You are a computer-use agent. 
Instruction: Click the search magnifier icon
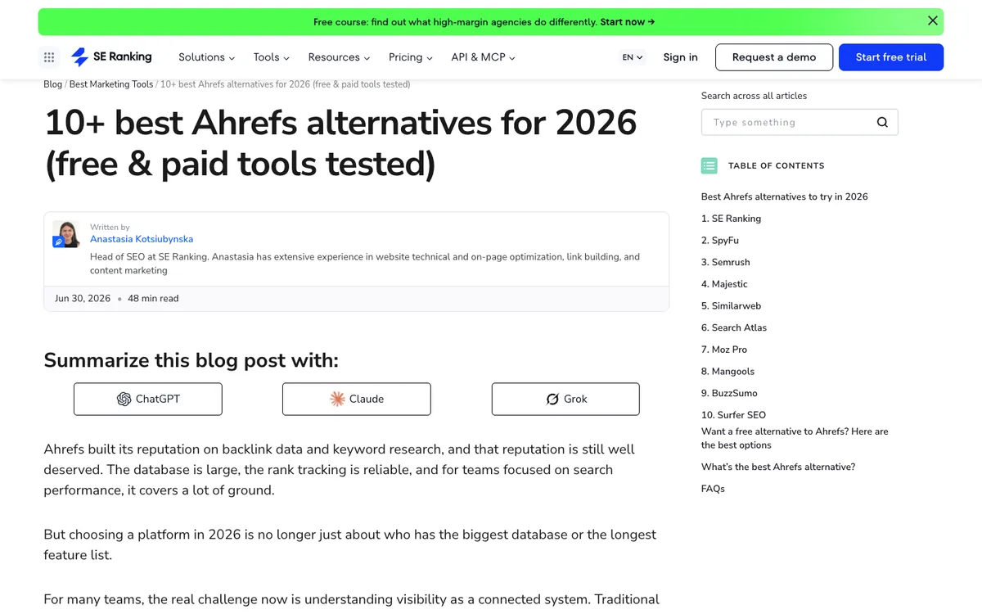pos(882,123)
